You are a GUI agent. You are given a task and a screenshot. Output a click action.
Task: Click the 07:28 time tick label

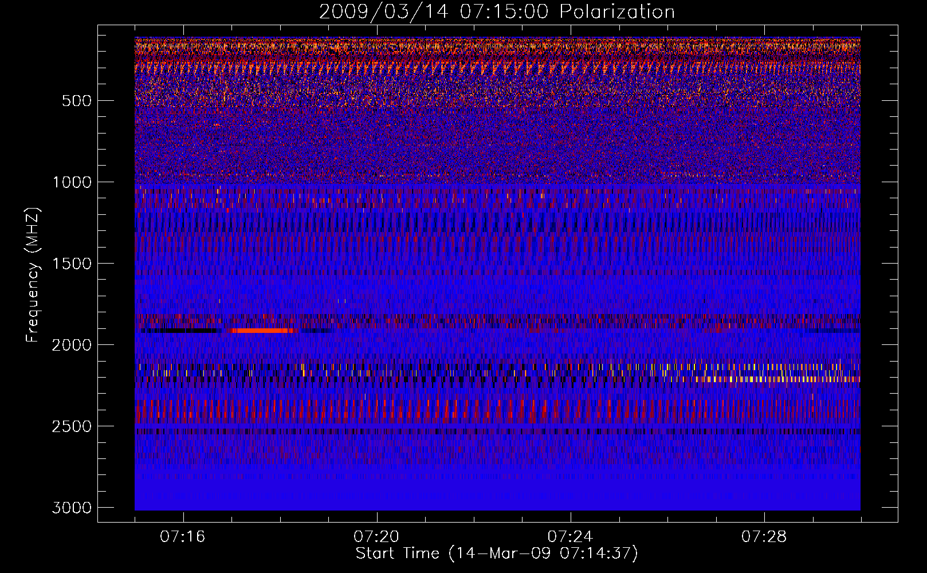[764, 537]
